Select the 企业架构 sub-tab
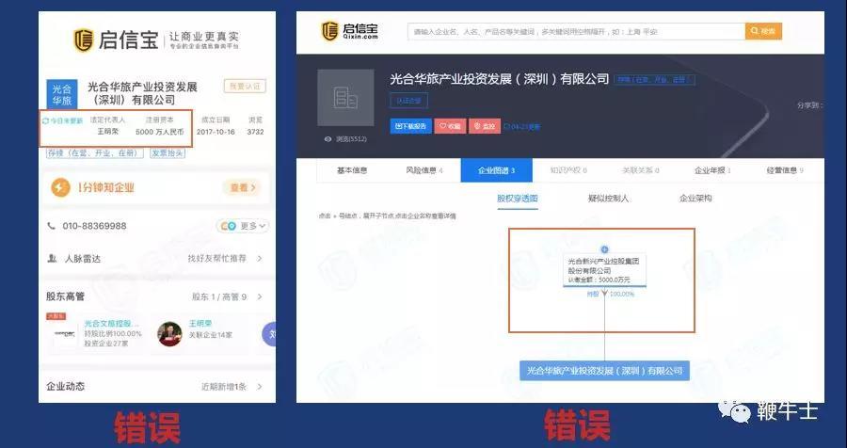The image size is (847, 448). tap(695, 199)
